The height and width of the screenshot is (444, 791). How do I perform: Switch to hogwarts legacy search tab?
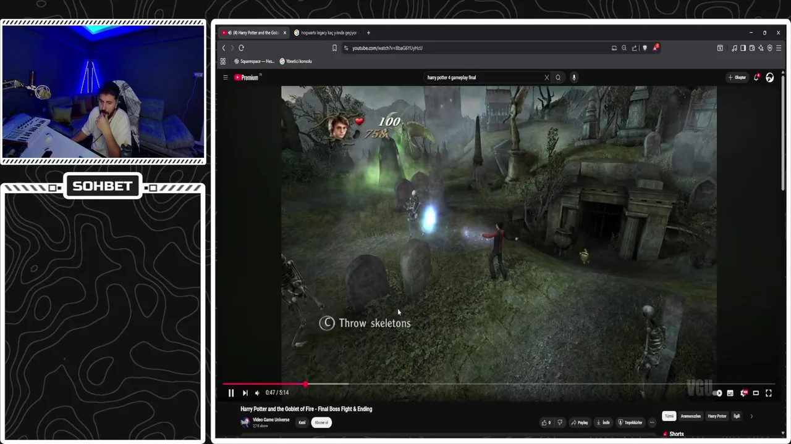(x=328, y=33)
